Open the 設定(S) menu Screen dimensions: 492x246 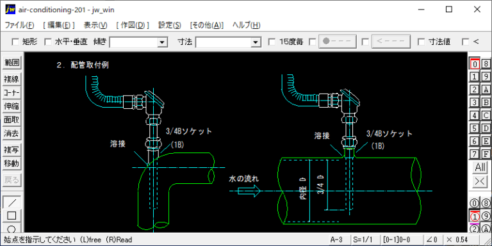click(x=169, y=25)
